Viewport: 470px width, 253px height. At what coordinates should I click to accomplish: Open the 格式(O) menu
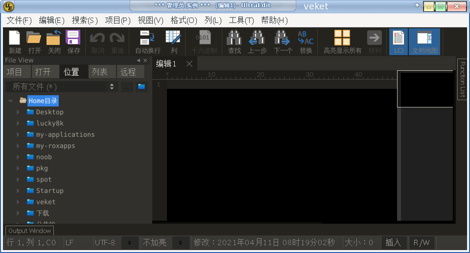[x=184, y=21]
